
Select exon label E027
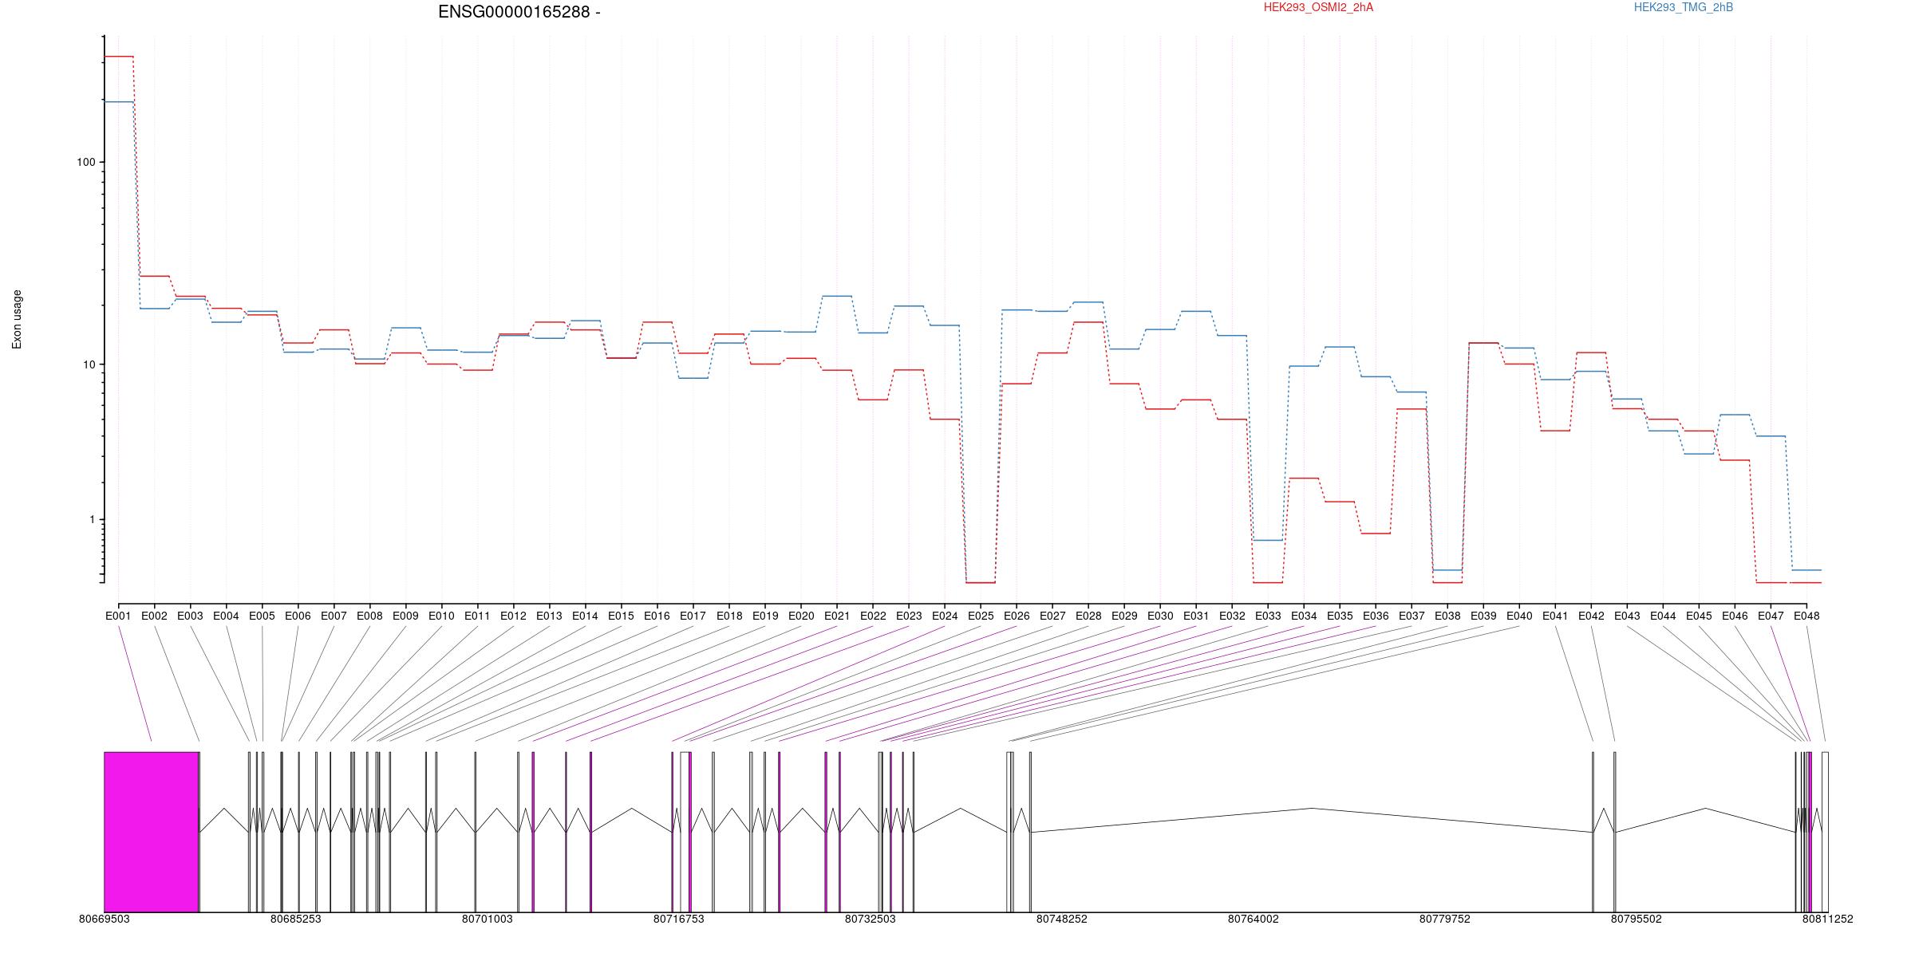pos(1052,616)
